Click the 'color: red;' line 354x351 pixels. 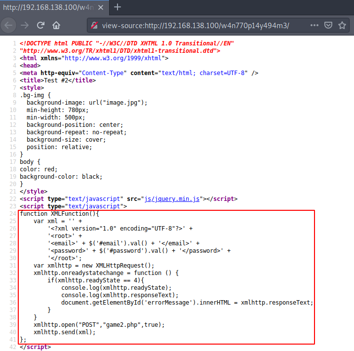coord(39,169)
